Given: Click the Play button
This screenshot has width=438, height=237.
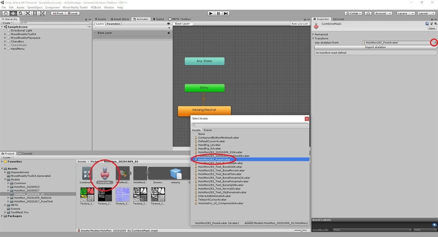Looking at the screenshot, I should tap(211, 13).
